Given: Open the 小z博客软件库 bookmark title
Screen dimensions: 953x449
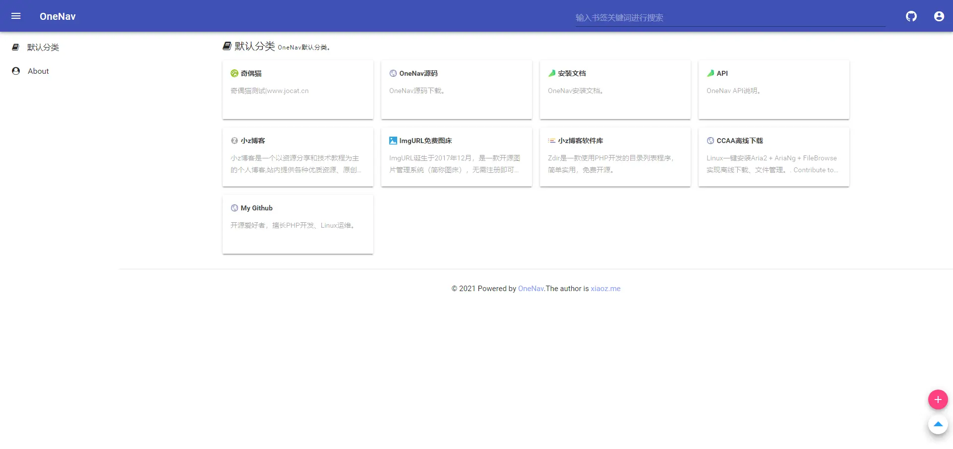Looking at the screenshot, I should [x=581, y=141].
